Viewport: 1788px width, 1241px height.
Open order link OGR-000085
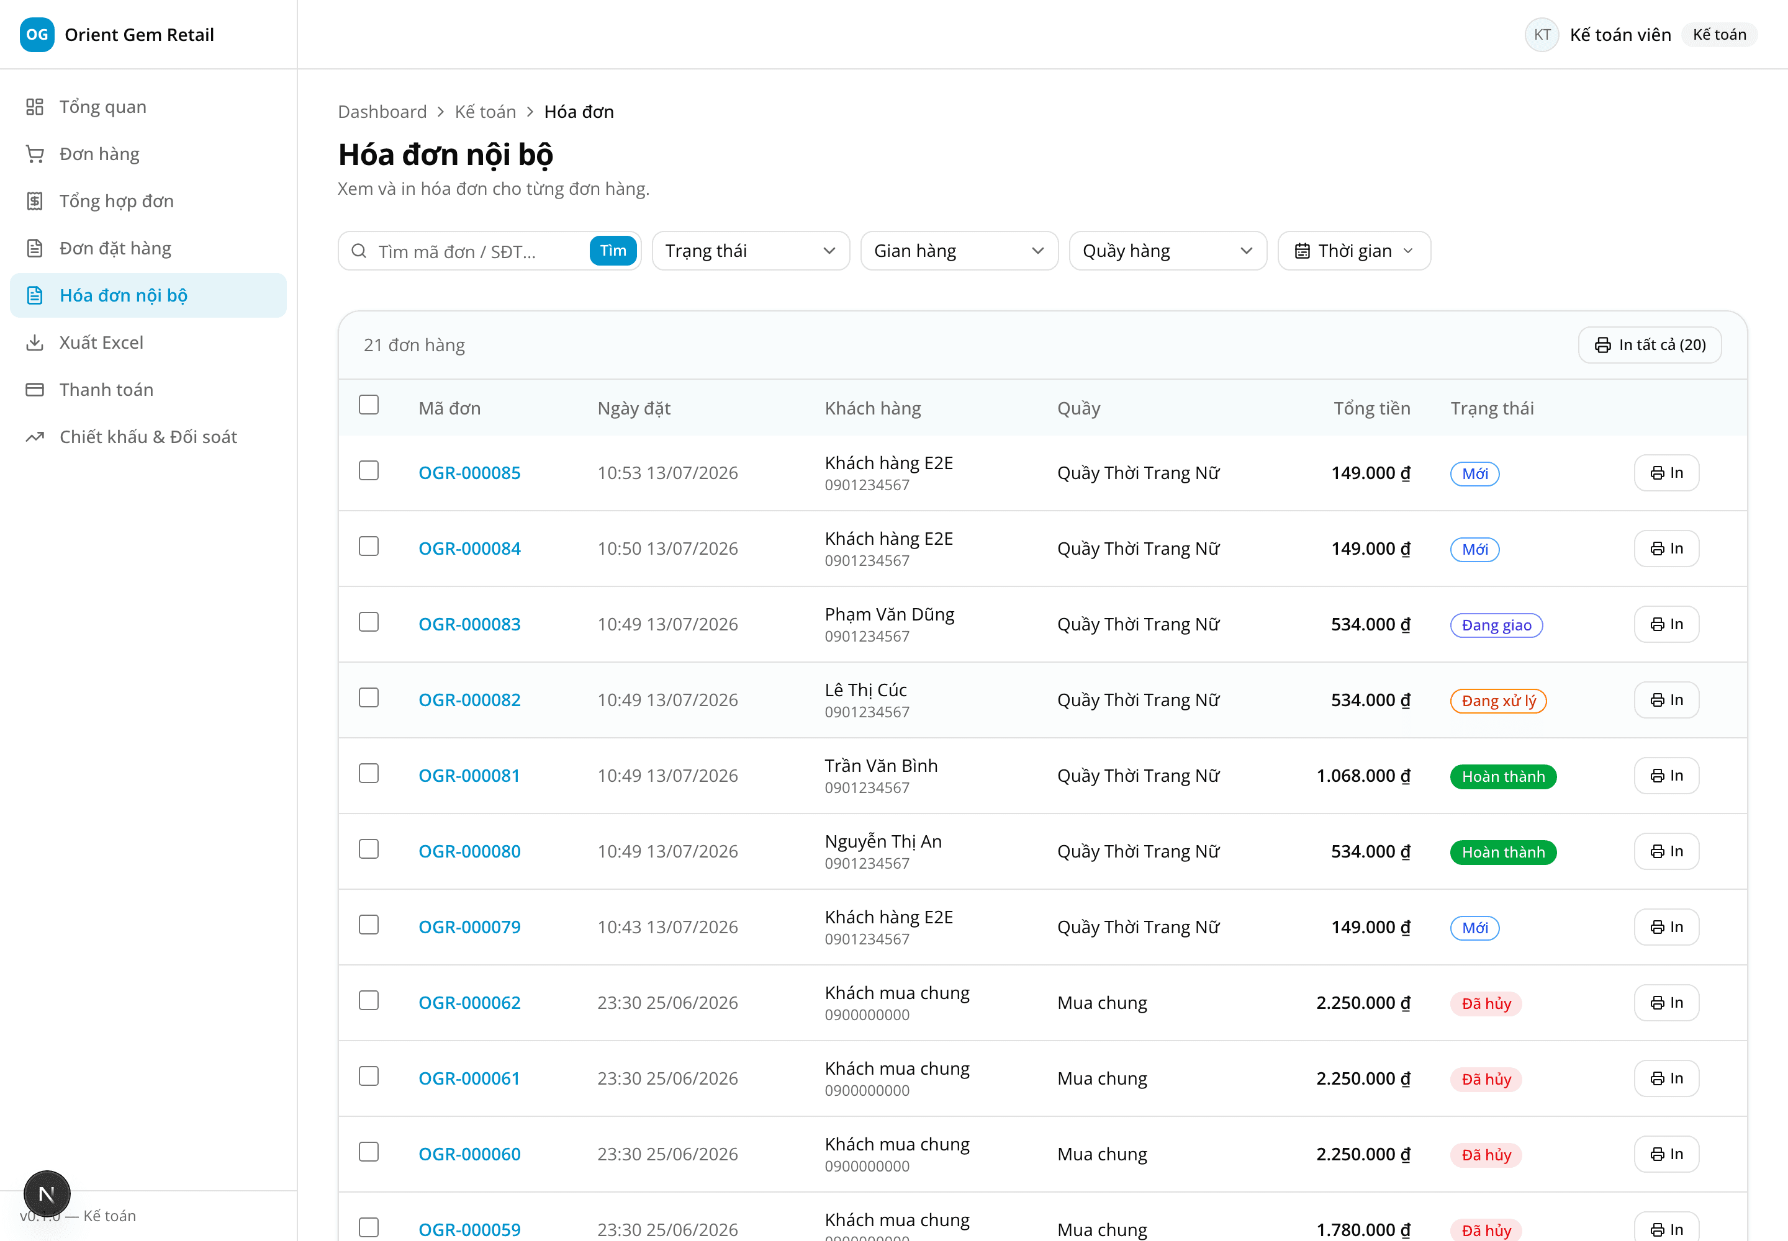(469, 473)
